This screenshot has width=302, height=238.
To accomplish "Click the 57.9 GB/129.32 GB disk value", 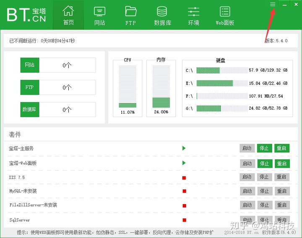I will tap(268, 70).
